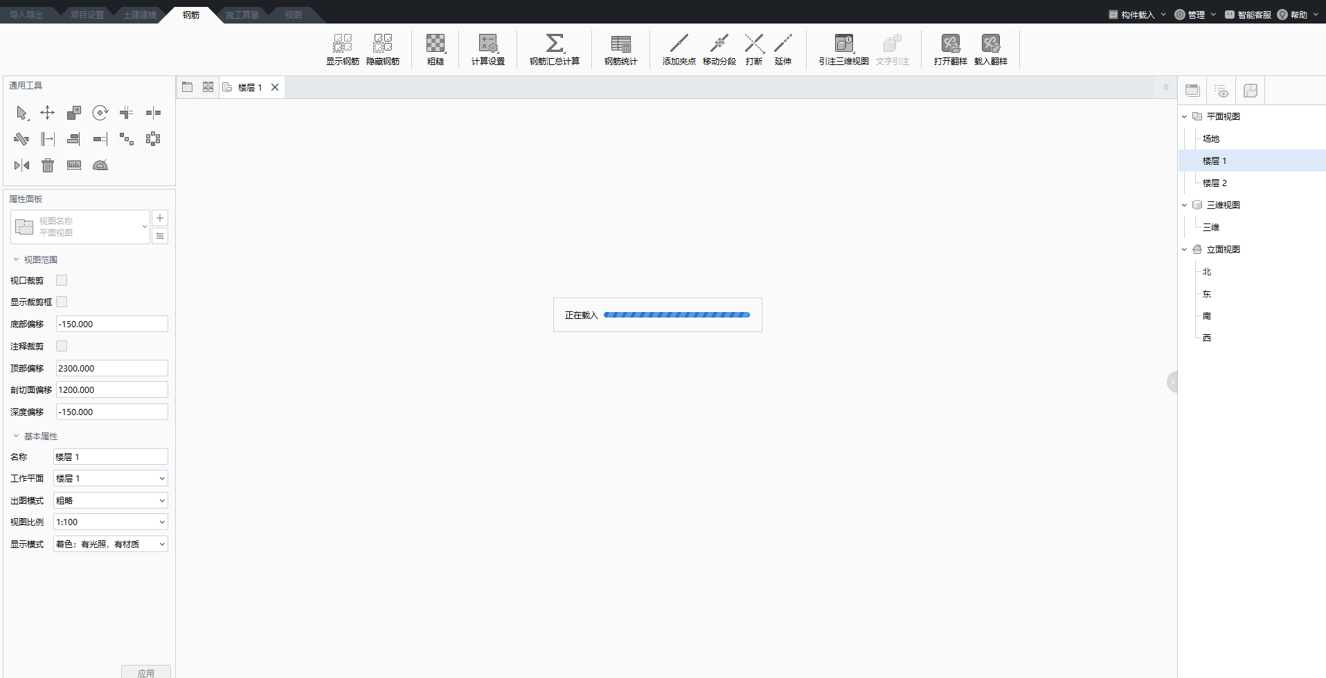This screenshot has height=678, width=1326.
Task: Edit 剖切面偏移 1200.000 field
Action: tap(112, 390)
